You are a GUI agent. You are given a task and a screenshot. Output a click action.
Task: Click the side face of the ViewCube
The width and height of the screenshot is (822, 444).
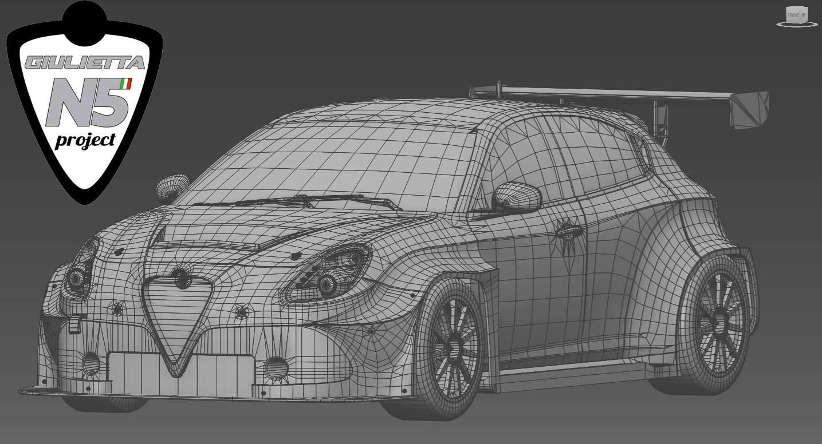click(804, 15)
